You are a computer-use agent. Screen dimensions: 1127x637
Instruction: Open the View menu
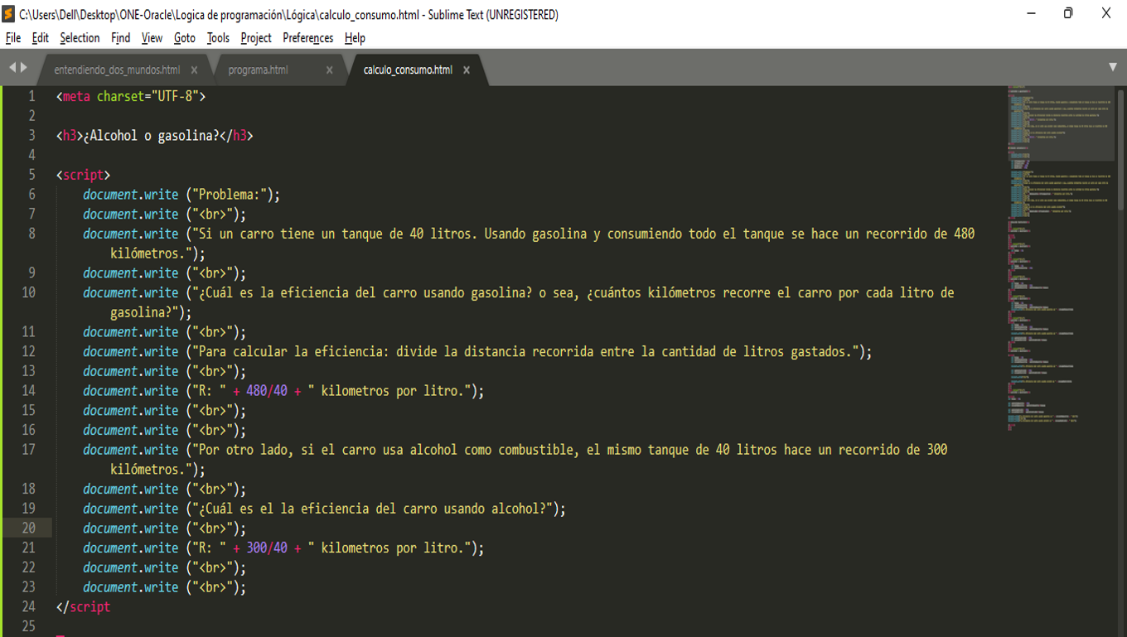click(152, 38)
